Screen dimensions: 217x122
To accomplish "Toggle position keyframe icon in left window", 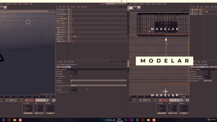I will tap(37, 100).
